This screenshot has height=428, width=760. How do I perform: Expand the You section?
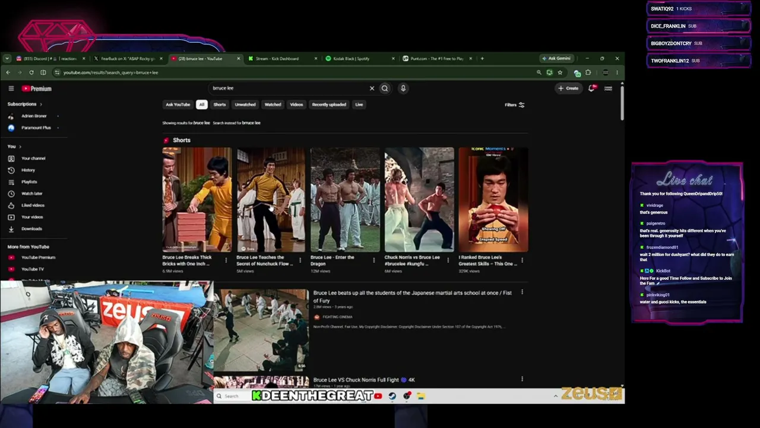pos(14,146)
